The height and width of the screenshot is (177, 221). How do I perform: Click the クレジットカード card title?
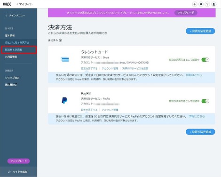pyautogui.click(x=95, y=52)
